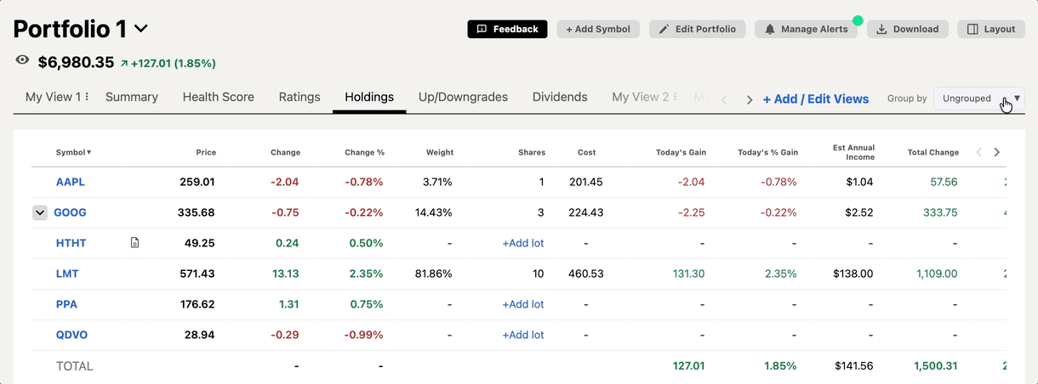Screen dimensions: 1038x384
Task: Click the Feedback button
Action: (507, 29)
